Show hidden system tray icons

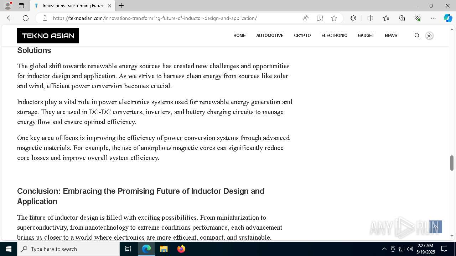[384, 249]
